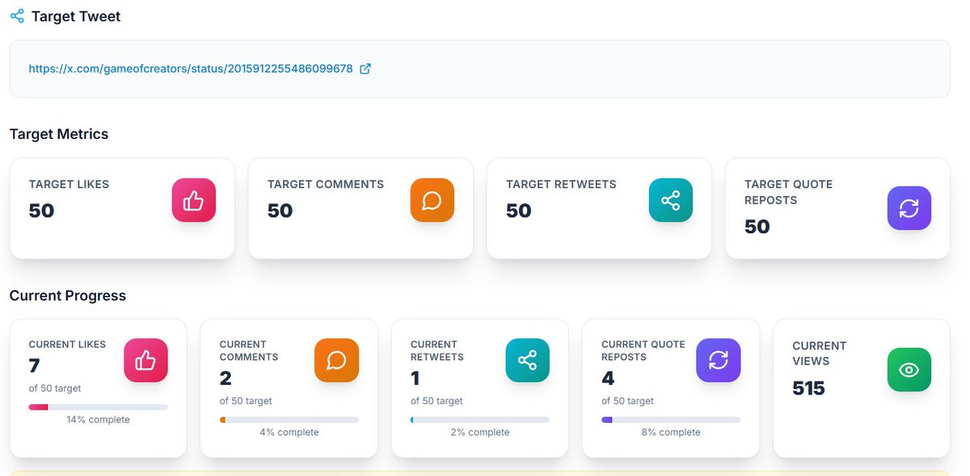Select the Target Metrics heading
The width and height of the screenshot is (970, 476).
(x=59, y=134)
